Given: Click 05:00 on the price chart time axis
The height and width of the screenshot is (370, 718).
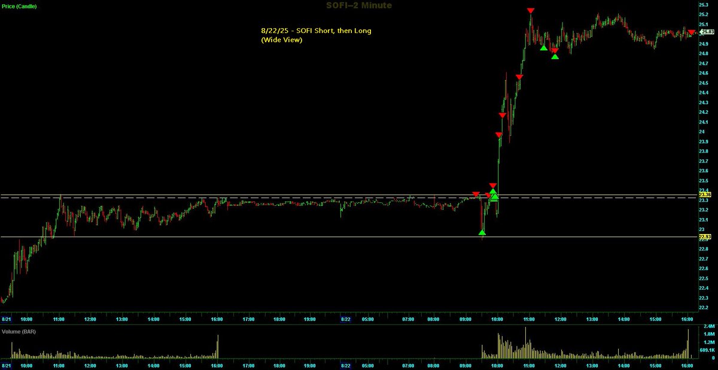Looking at the screenshot, I should (367, 320).
